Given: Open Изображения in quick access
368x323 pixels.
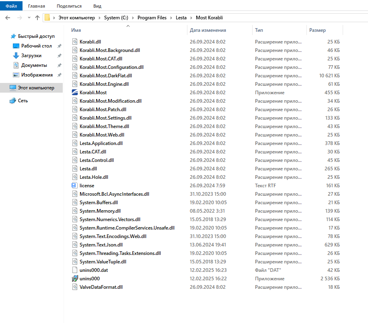Looking at the screenshot, I should (37, 75).
